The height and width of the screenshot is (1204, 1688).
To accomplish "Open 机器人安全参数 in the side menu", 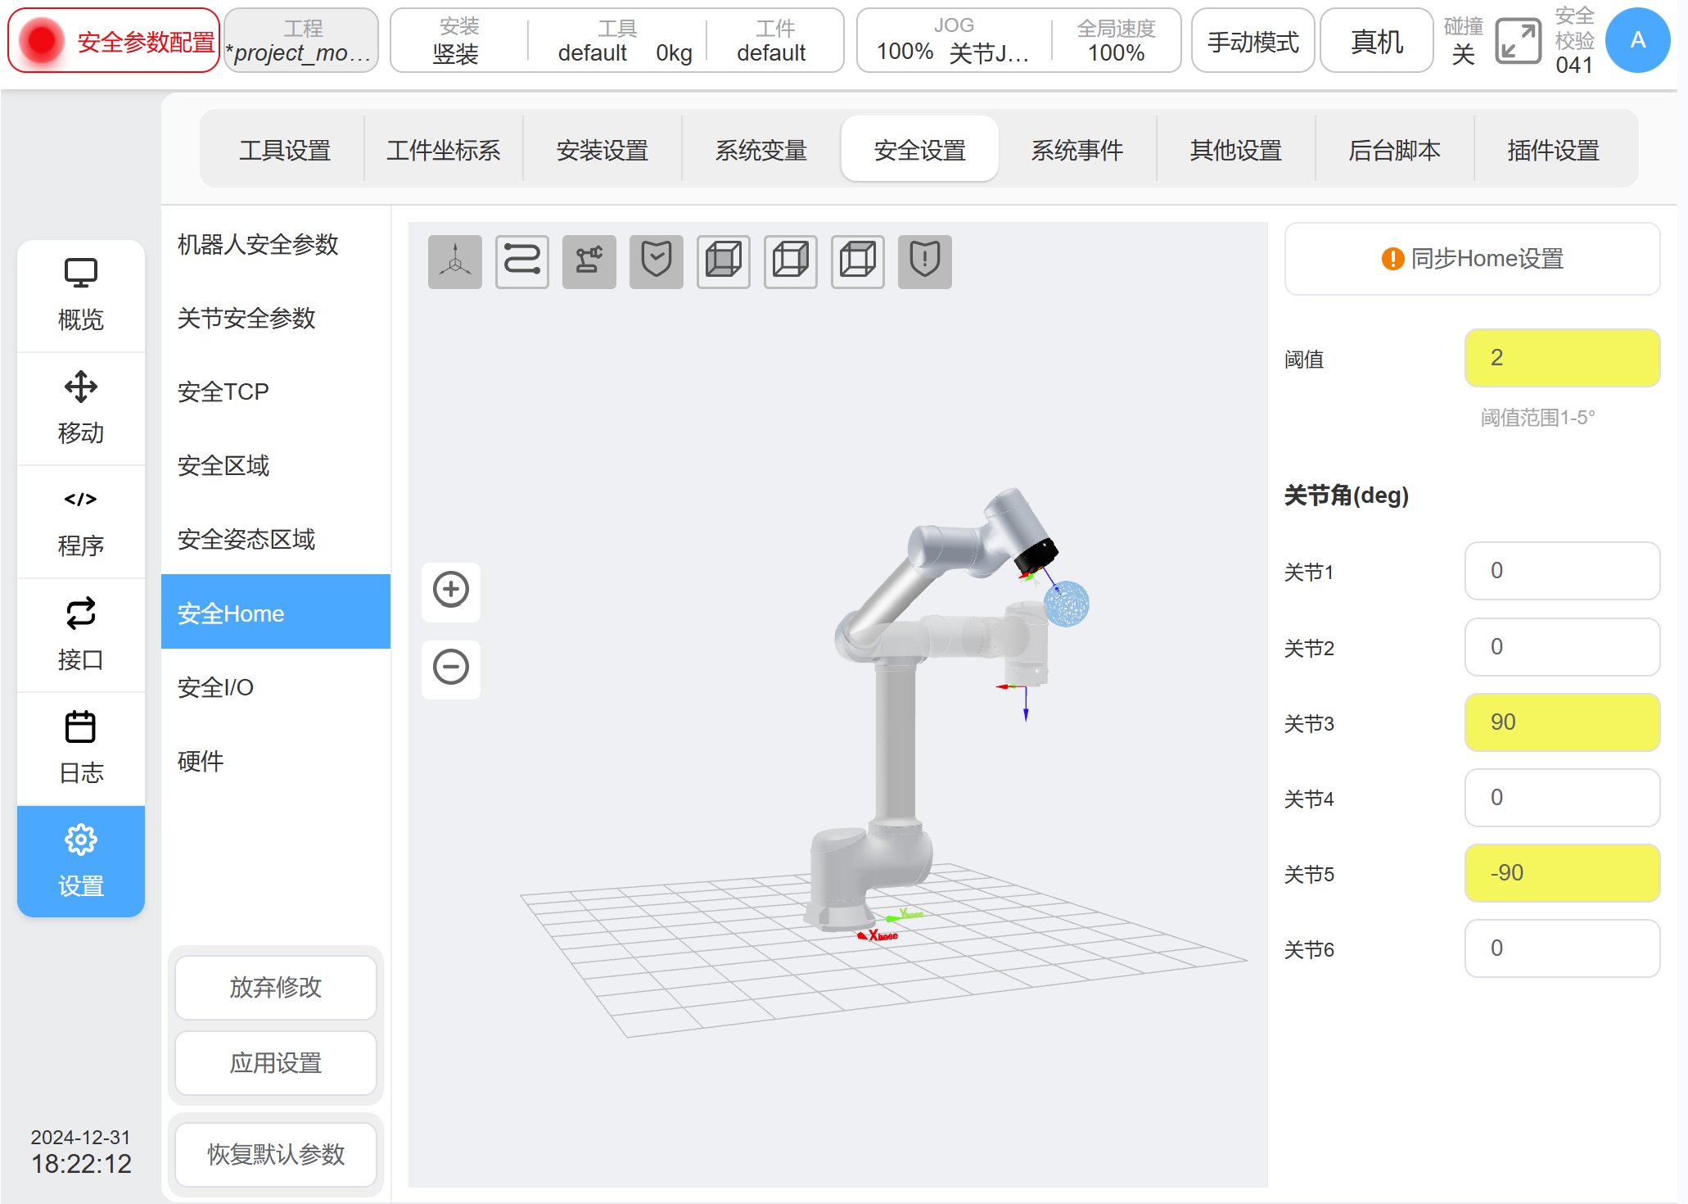I will point(276,244).
